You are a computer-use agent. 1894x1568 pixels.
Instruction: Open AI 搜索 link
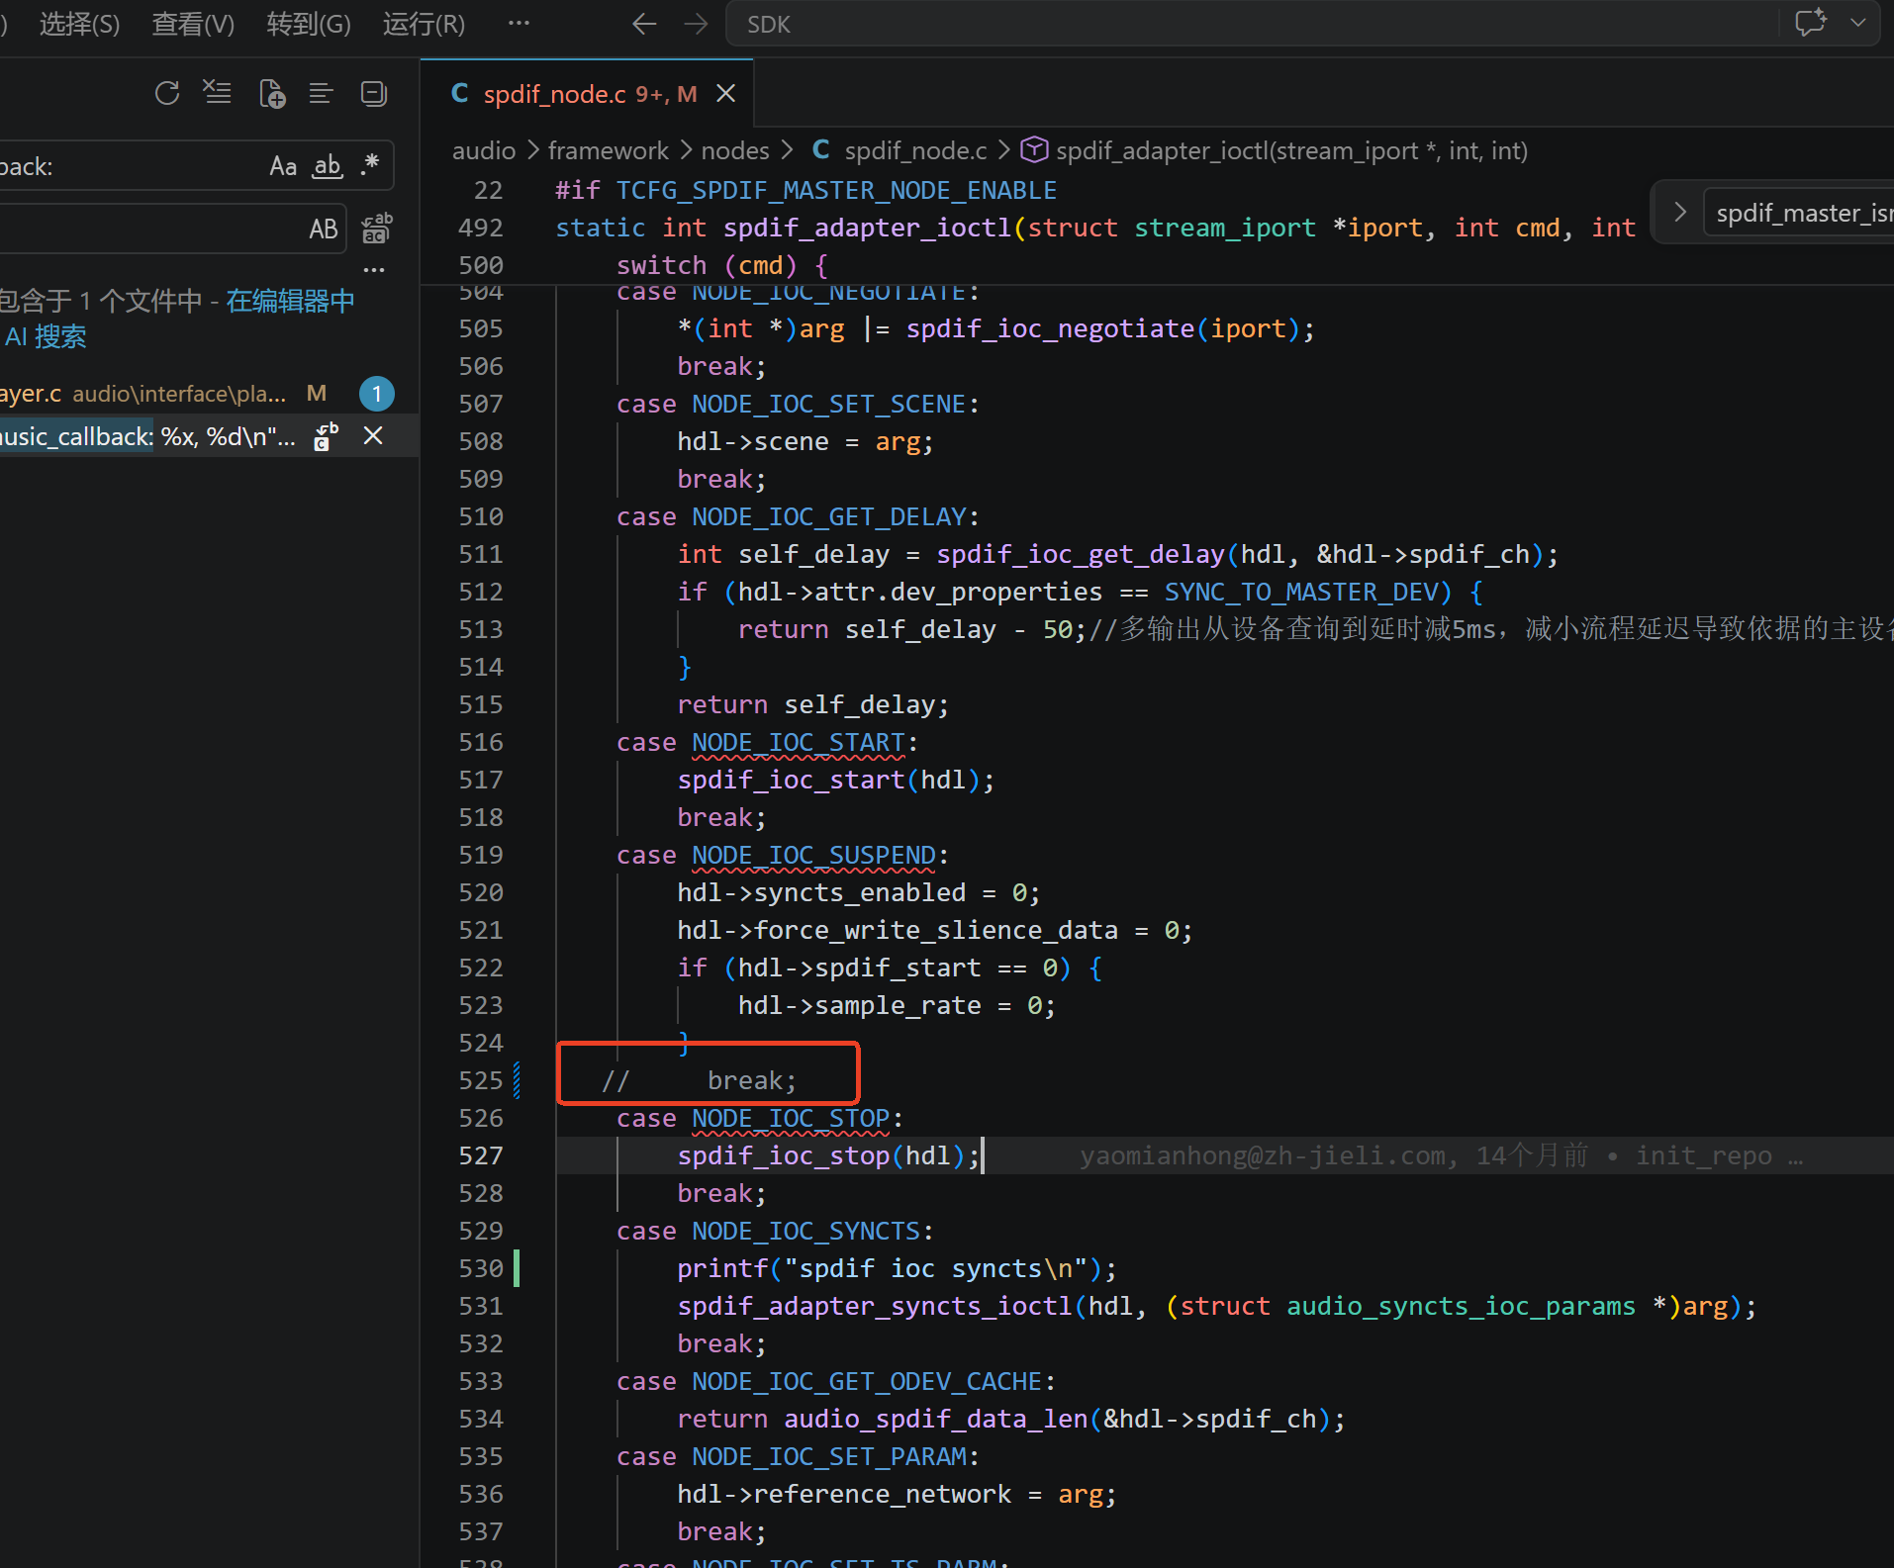[x=46, y=336]
